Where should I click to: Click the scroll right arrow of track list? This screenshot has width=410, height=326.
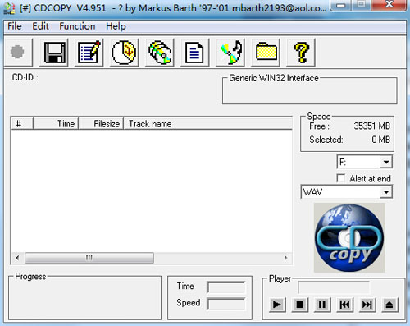click(x=285, y=258)
